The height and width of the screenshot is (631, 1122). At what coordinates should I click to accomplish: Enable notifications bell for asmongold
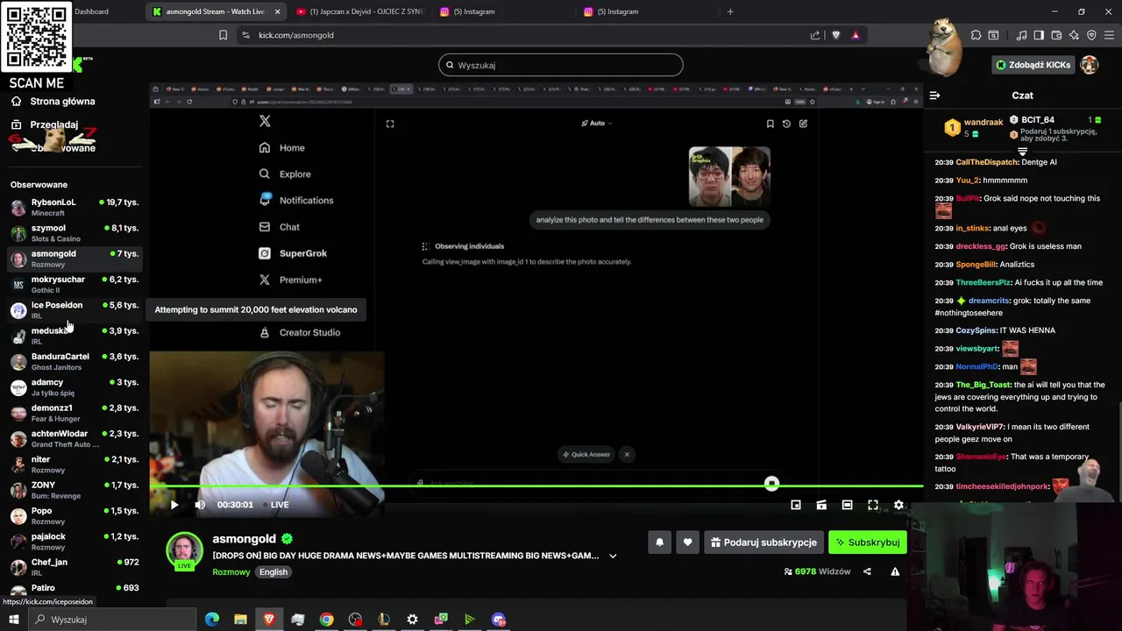[x=660, y=542]
